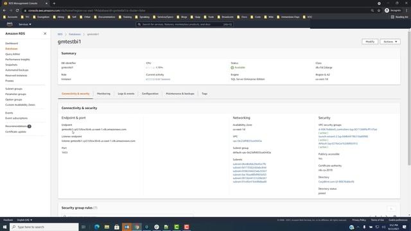Viewport: 411px width, 231px height.
Task: Open Databases in the RDS sidebar
Action: 12,49
